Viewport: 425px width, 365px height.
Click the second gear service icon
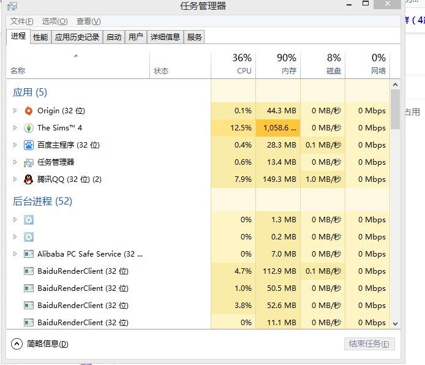point(29,237)
